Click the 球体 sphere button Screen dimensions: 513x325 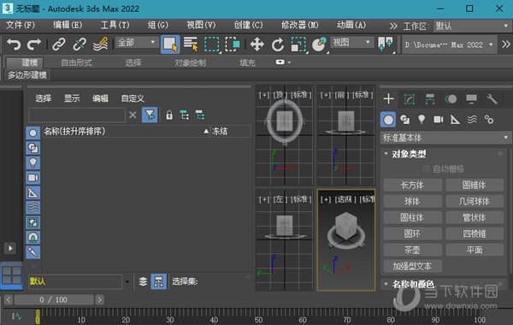click(x=412, y=201)
